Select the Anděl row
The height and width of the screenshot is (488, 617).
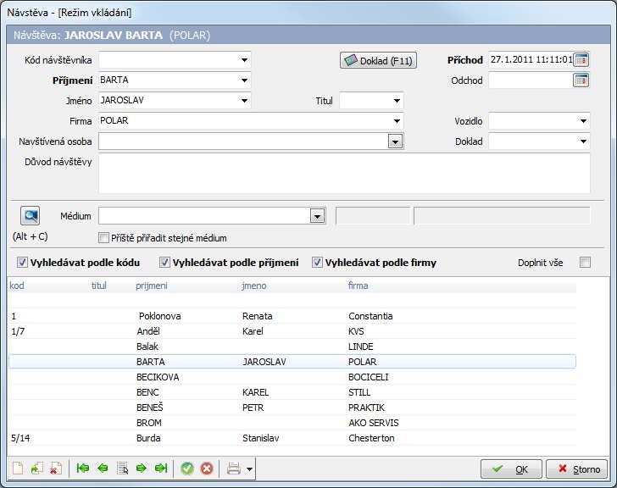click(x=292, y=331)
